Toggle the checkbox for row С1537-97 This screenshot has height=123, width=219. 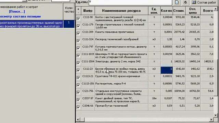(78, 100)
